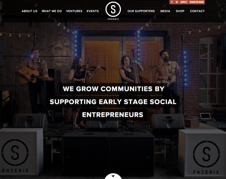Visit the SHOP page link
The width and height of the screenshot is (226, 179).
click(180, 11)
